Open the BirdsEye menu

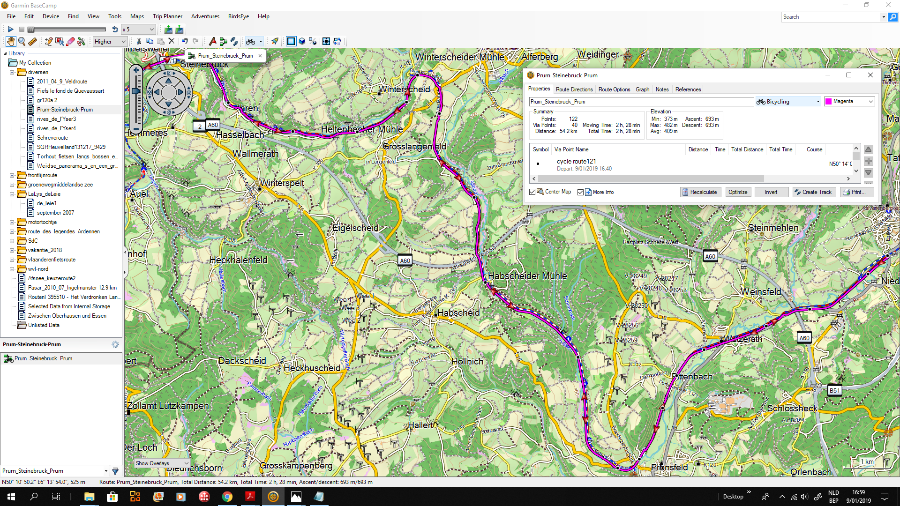pyautogui.click(x=238, y=16)
